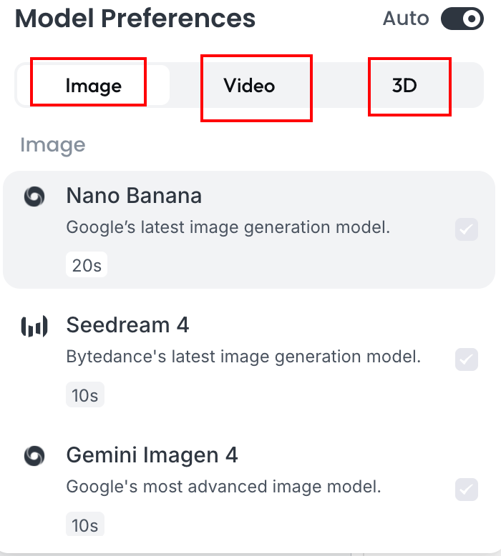This screenshot has height=556, width=501.
Task: Open the 3D models tab
Action: pos(404,86)
